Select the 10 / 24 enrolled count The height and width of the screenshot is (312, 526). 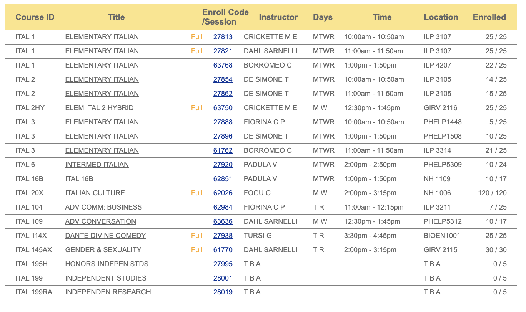pos(496,165)
